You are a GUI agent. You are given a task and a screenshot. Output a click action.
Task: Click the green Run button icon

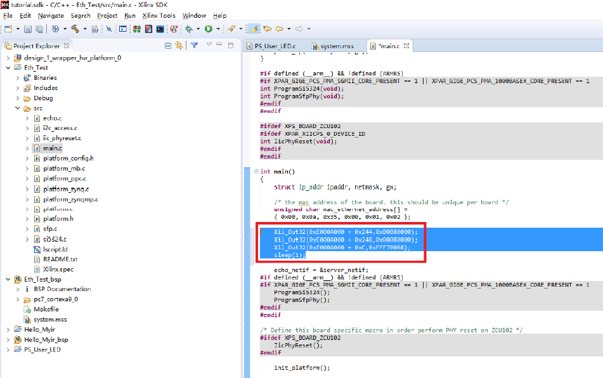point(209,29)
